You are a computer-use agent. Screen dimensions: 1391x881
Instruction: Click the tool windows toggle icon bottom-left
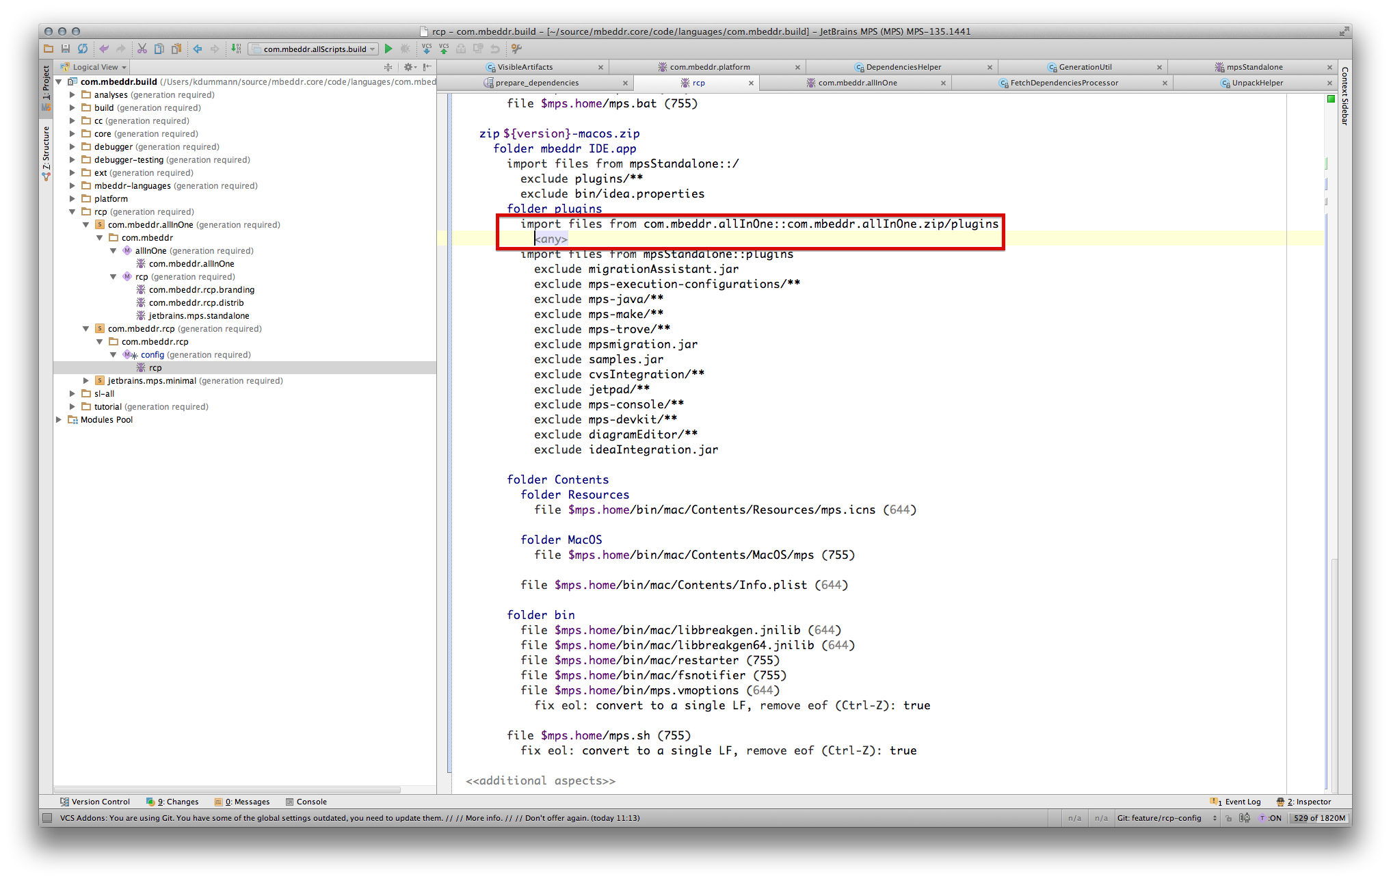pos(47,817)
